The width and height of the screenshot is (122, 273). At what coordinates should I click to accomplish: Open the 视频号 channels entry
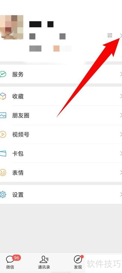pos(61,134)
